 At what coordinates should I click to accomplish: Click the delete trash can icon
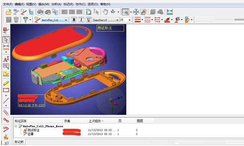[x=16, y=20]
